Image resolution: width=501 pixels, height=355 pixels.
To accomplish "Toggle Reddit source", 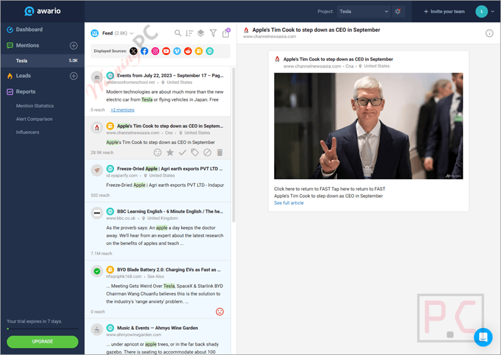I will coord(188,51).
